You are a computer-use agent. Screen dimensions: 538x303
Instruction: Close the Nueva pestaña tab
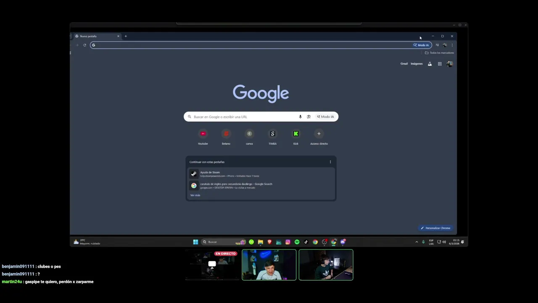[x=118, y=36]
